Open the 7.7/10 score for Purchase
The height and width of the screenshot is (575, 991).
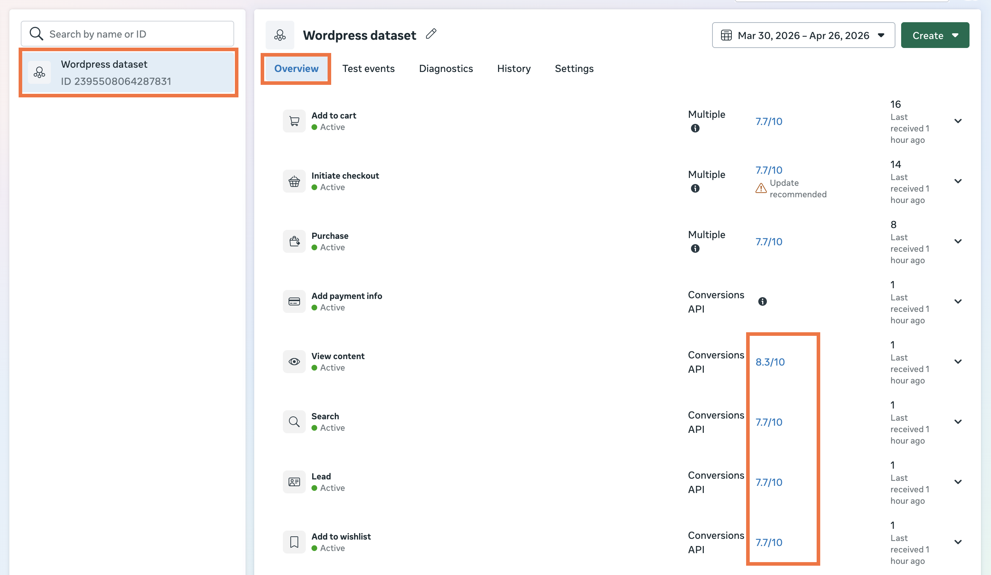(x=769, y=242)
